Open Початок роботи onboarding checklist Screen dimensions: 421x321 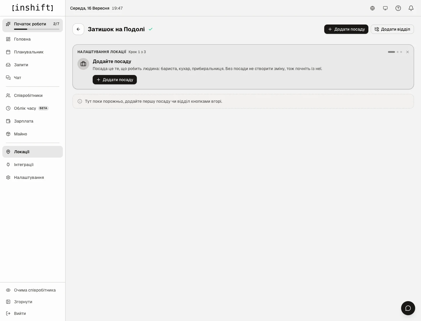point(32,25)
